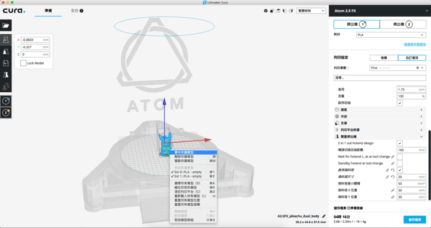Image resolution: width=431 pixels, height=228 pixels.
Task: Click the blue 儲存檔案 save button
Action: click(415, 219)
